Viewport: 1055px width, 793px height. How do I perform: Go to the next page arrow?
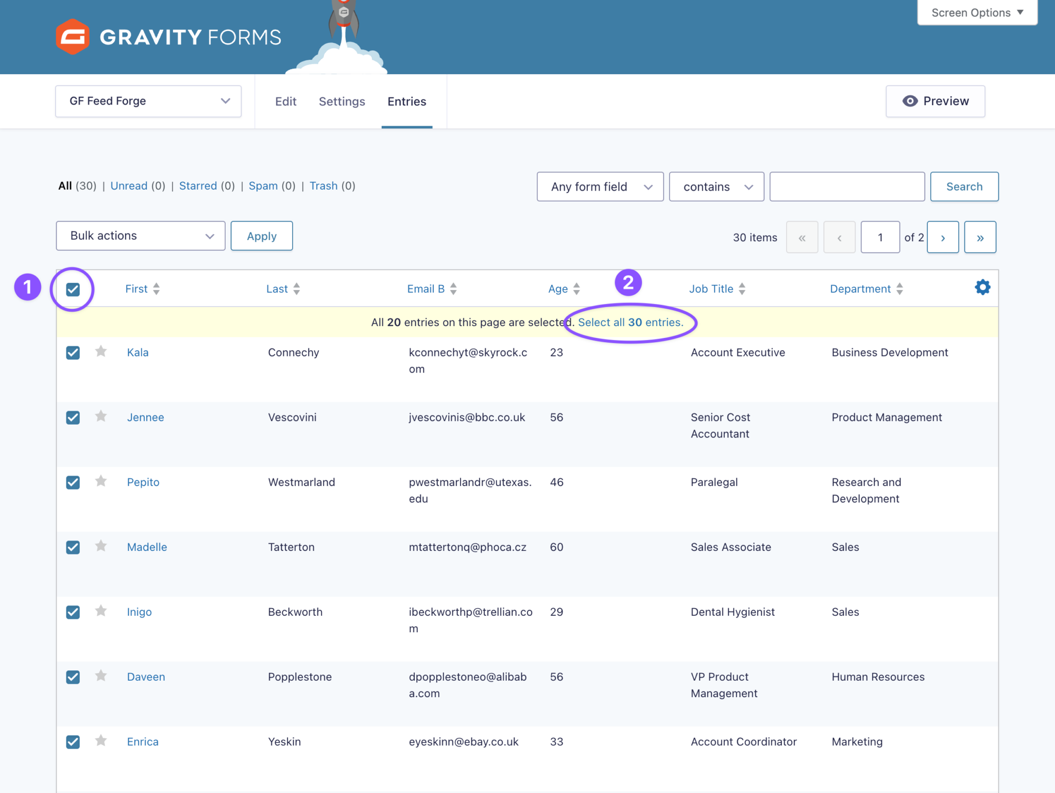942,238
